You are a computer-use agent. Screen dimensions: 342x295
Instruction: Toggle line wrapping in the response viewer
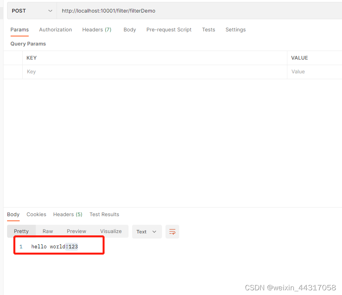pos(172,231)
